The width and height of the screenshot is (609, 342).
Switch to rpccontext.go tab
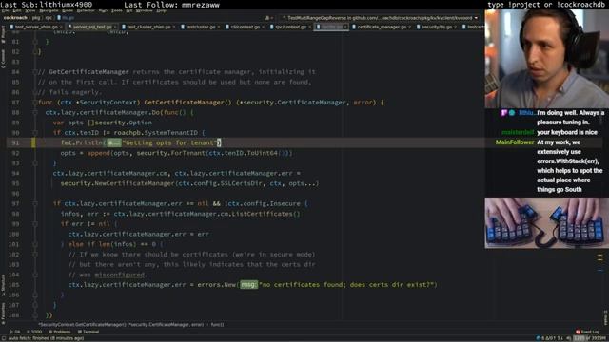[290, 27]
